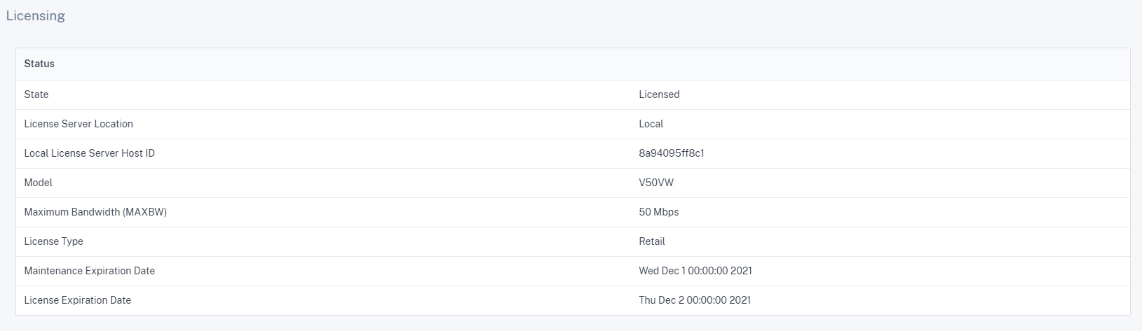Click the License Type label

(x=53, y=241)
